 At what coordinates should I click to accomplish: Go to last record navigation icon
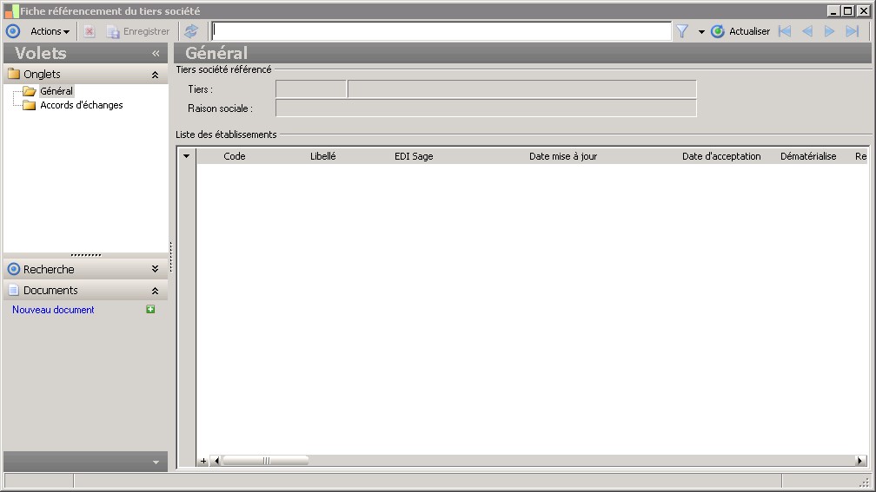click(x=852, y=31)
